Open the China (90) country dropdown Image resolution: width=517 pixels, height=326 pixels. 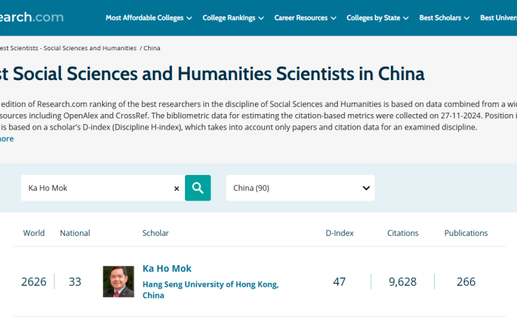pyautogui.click(x=300, y=188)
